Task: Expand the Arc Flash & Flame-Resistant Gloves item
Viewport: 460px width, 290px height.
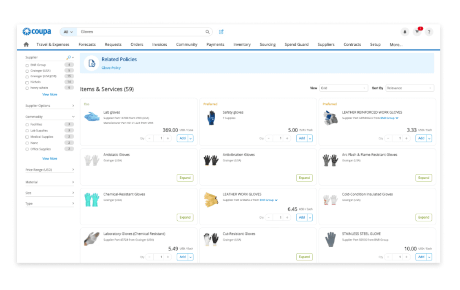Action: (424, 178)
